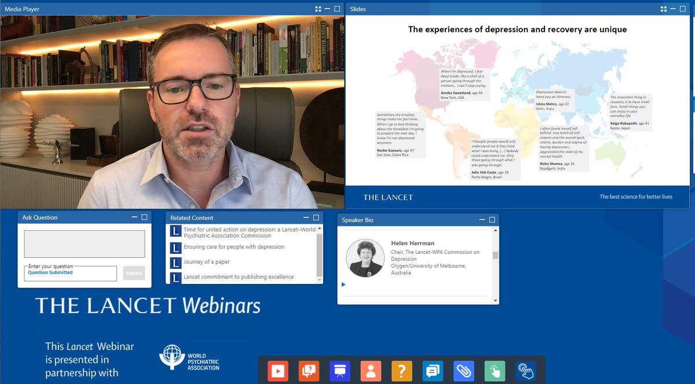The height and width of the screenshot is (384, 695).
Task: Open the Speaker Bio person icon
Action: coord(371,370)
